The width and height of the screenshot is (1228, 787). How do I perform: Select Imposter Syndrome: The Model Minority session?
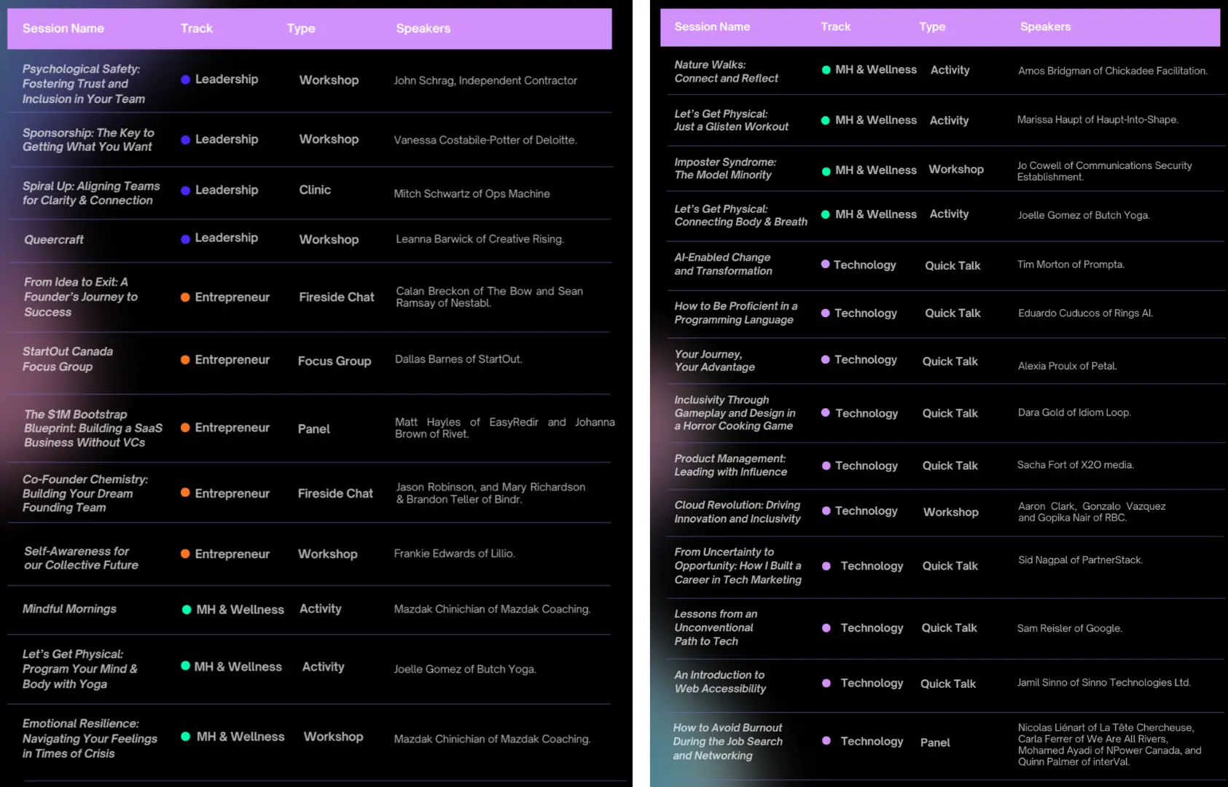[x=724, y=168]
